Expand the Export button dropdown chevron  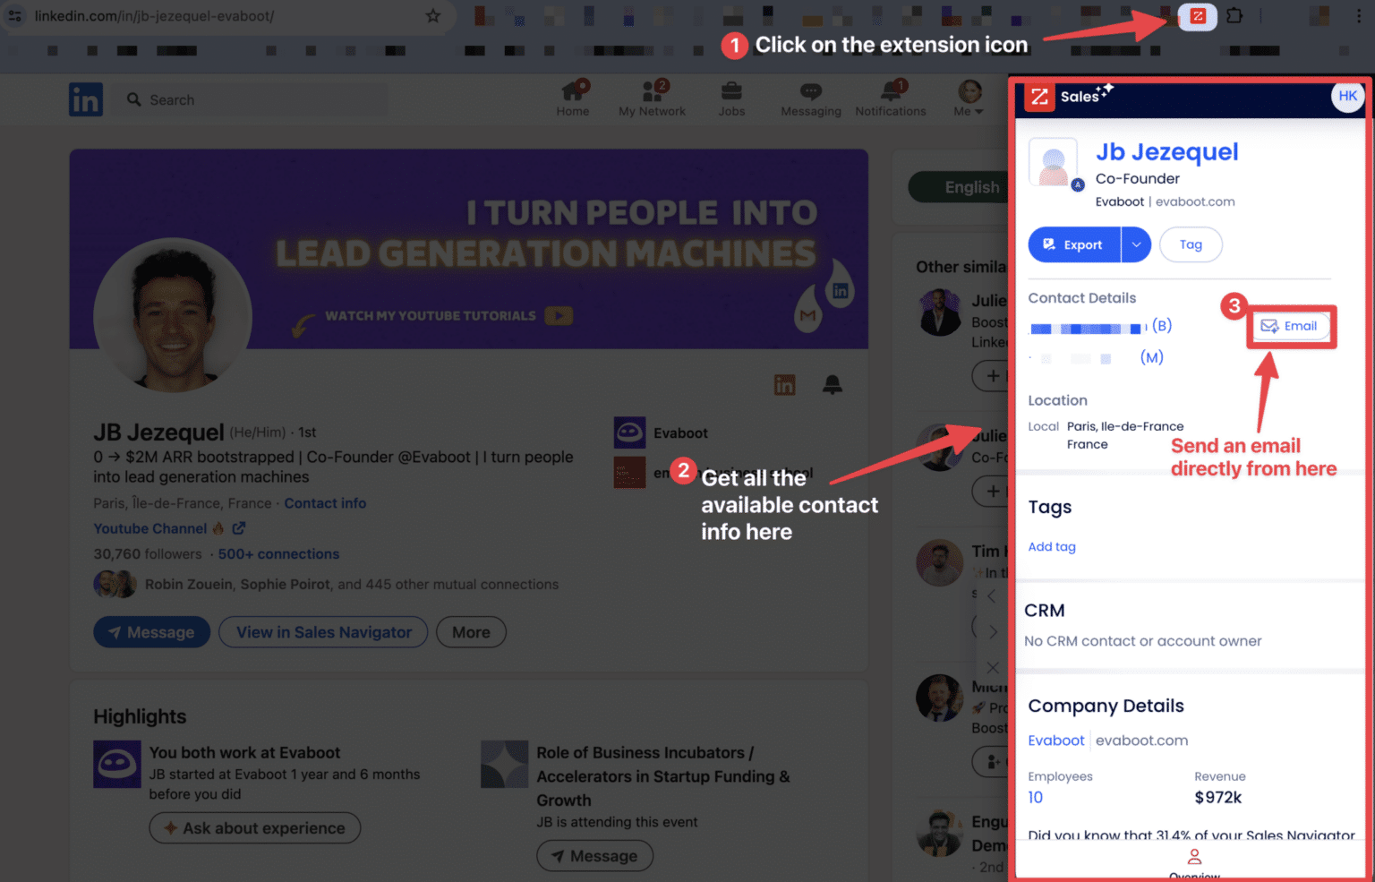pyautogui.click(x=1137, y=244)
